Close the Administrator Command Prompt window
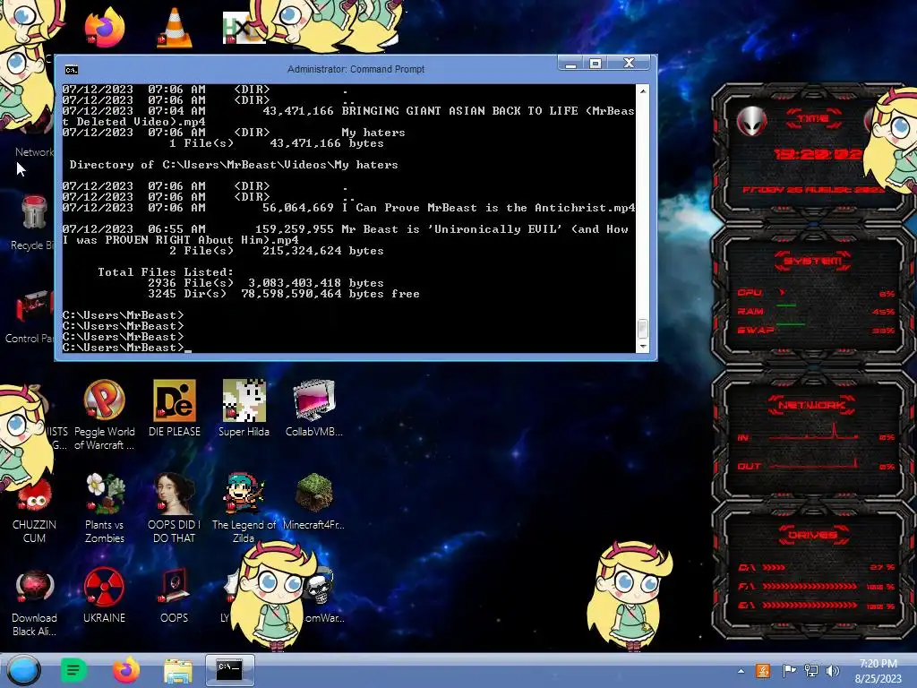Viewport: 917px width, 688px height. tap(630, 64)
